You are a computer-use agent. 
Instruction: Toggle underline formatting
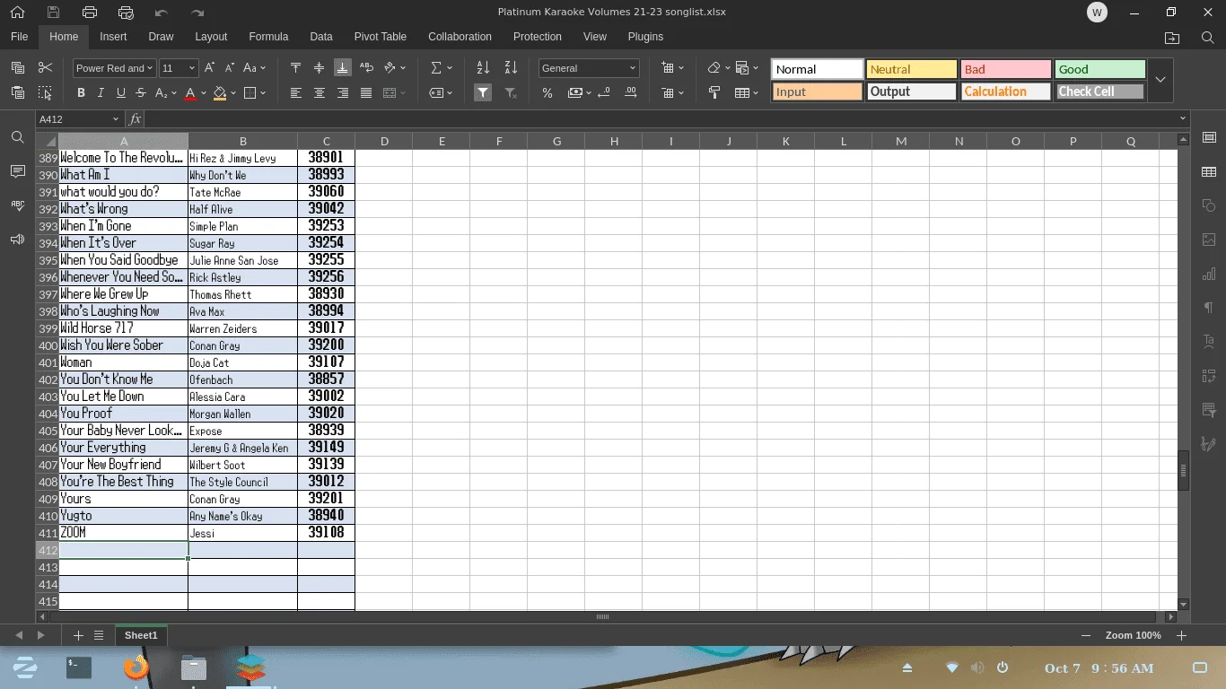click(120, 92)
